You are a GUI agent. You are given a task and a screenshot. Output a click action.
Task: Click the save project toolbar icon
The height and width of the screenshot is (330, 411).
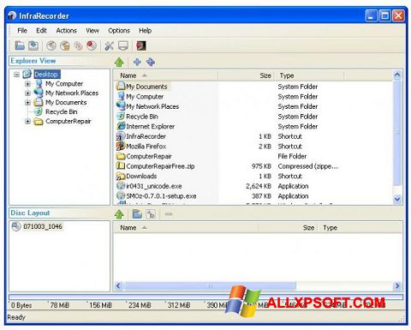[33, 45]
